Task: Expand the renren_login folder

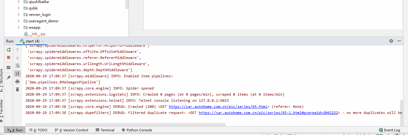Action: click(19, 15)
